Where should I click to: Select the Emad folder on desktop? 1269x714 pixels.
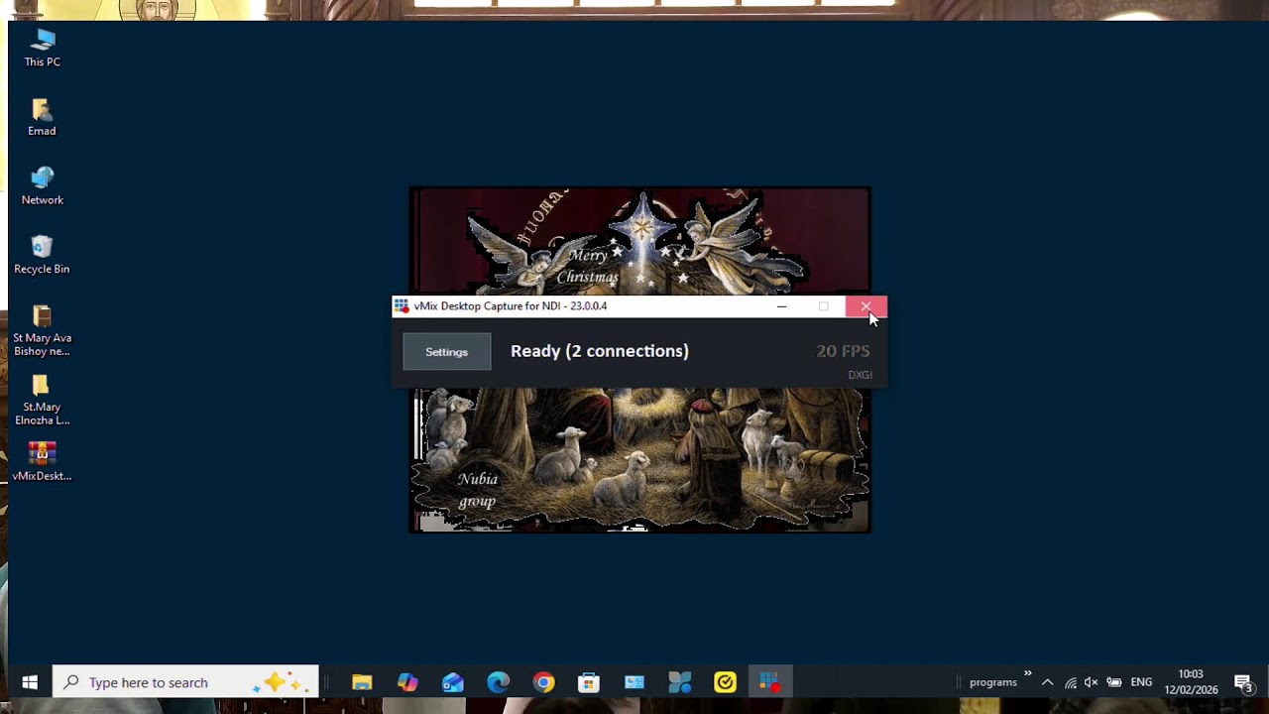point(42,117)
